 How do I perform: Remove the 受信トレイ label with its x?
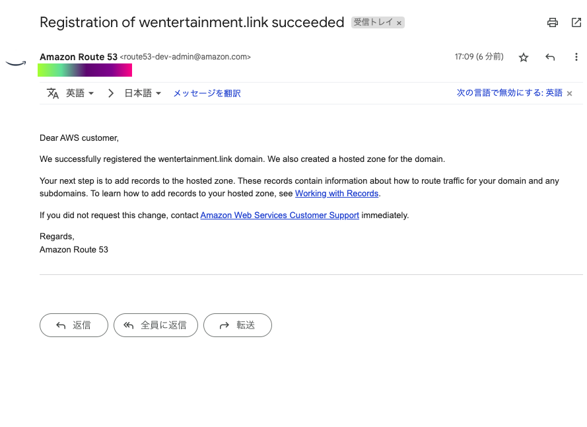399,22
